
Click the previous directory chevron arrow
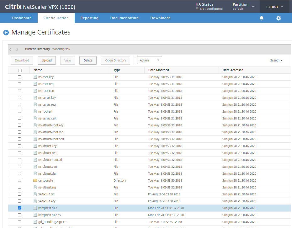(11, 49)
